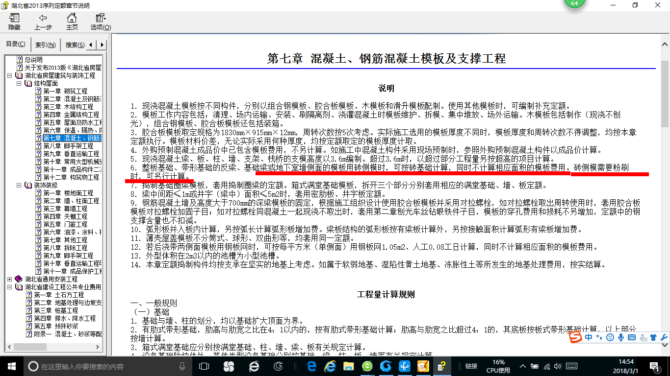670x376 pixels.
Task: Collapse the 湖北省建设工程公共专业费用 book
Action: click(10, 287)
